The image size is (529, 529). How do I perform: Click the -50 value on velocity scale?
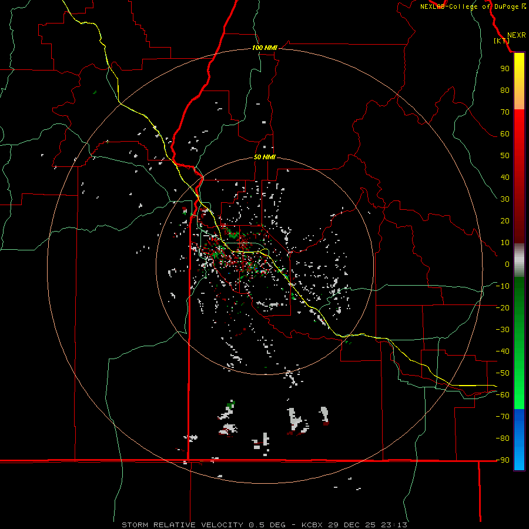pos(503,373)
